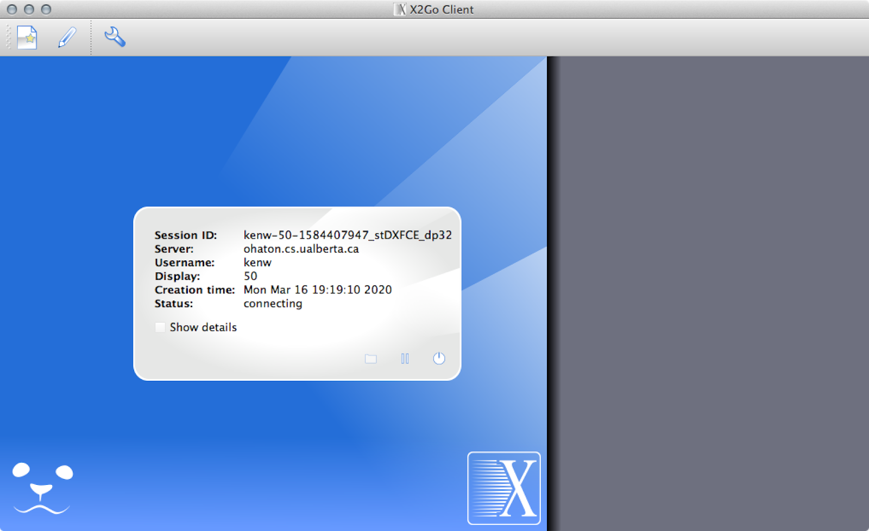
Task: Click the pencil edit session icon
Action: click(67, 37)
